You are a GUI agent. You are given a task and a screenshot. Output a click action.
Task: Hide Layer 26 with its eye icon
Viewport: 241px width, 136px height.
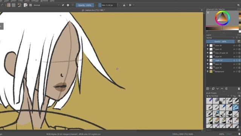(207, 45)
